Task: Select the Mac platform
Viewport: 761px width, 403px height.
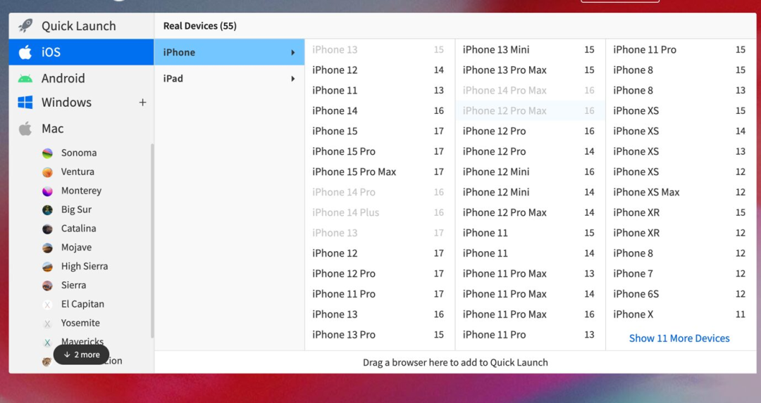Action: coord(81,129)
